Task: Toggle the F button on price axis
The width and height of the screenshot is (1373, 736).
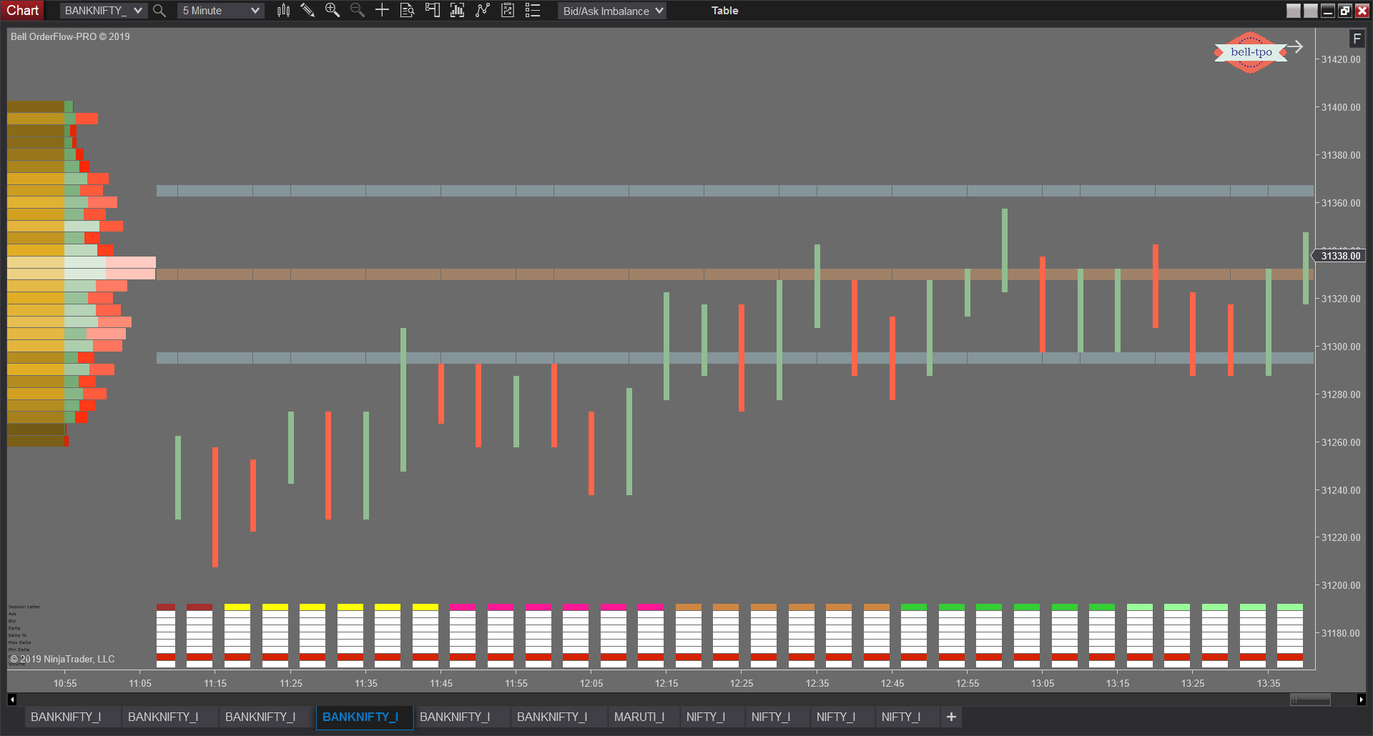Action: tap(1357, 39)
